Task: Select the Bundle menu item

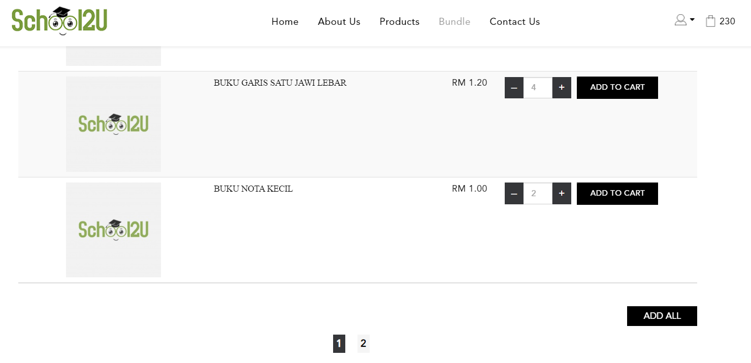Action: coord(454,22)
